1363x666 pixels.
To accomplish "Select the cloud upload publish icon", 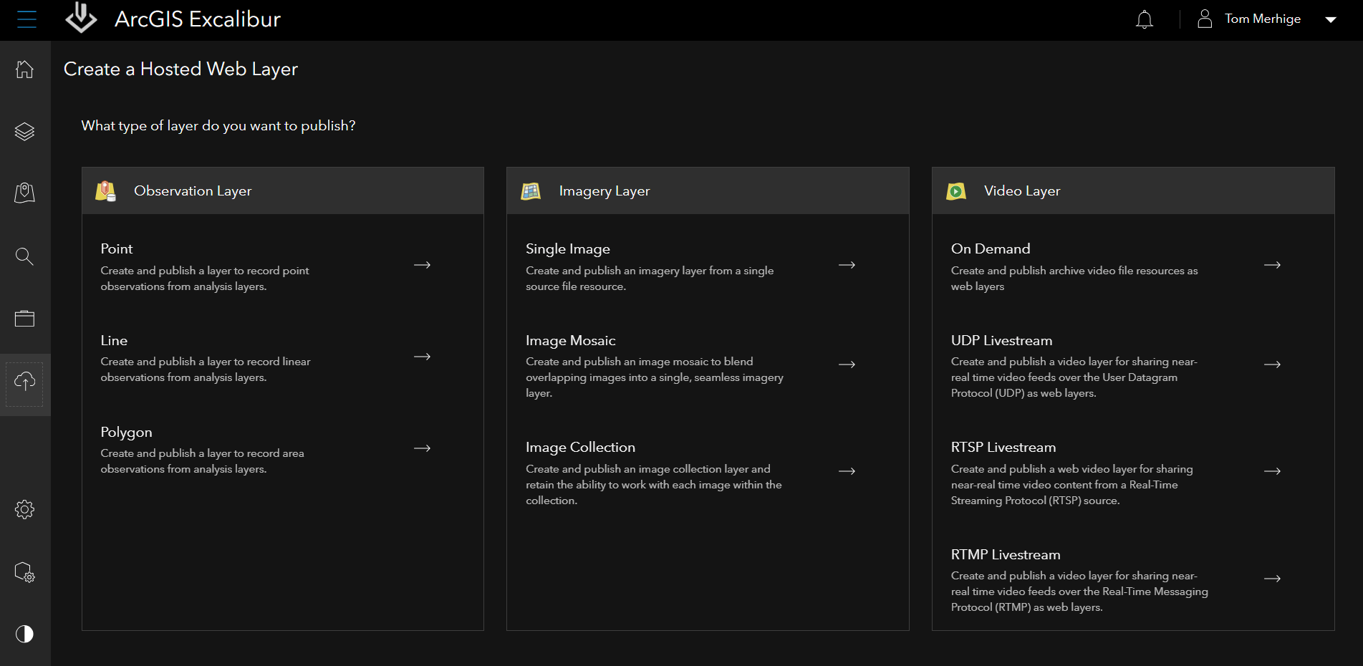I will (25, 382).
